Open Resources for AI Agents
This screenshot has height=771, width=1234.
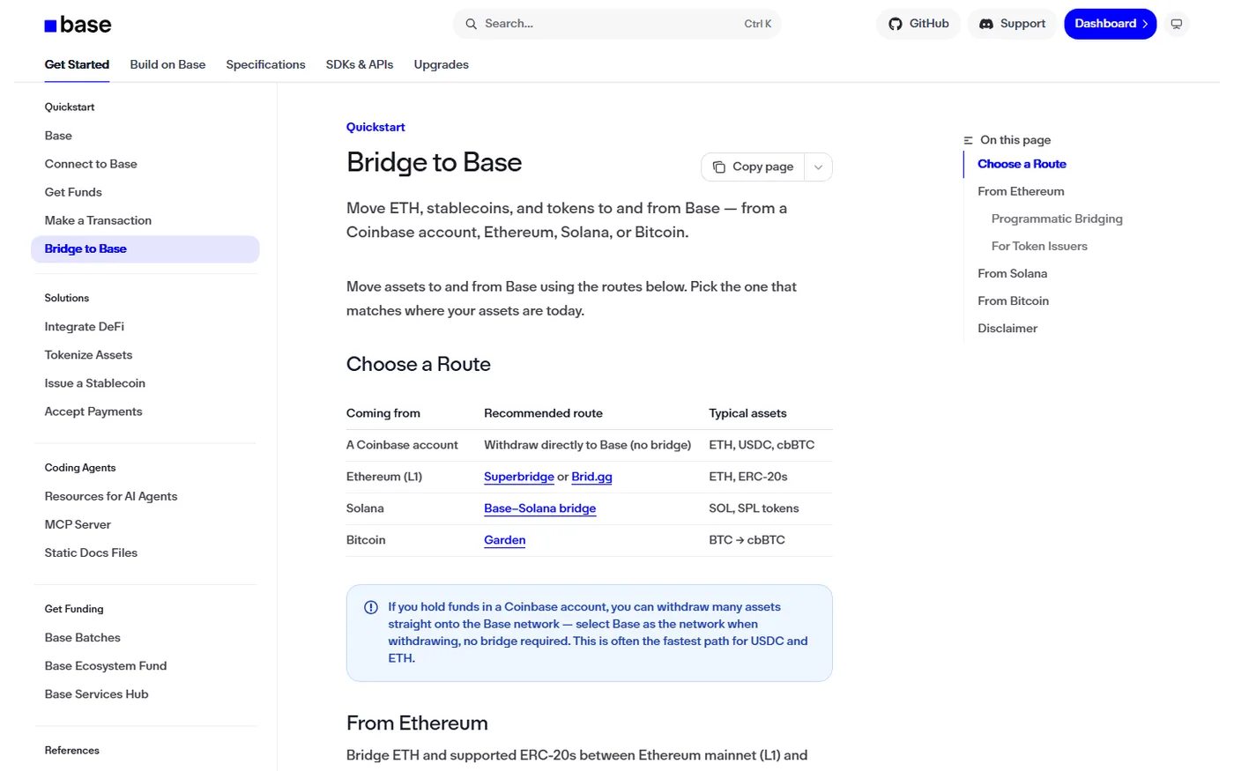(111, 496)
